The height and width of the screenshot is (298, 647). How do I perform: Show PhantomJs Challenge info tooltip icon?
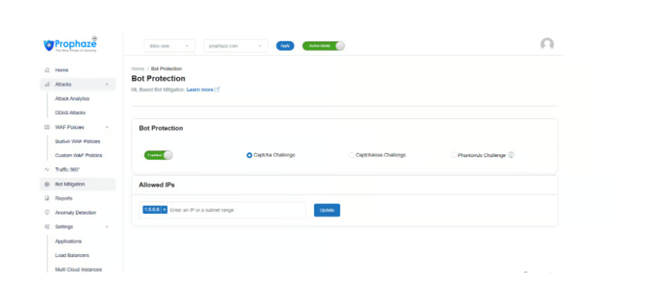511,155
